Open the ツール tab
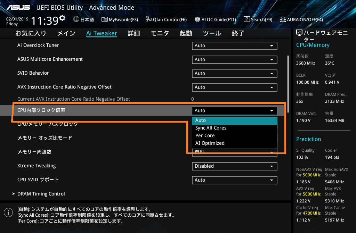Viewport: 356px width, 233px height. (x=212, y=33)
